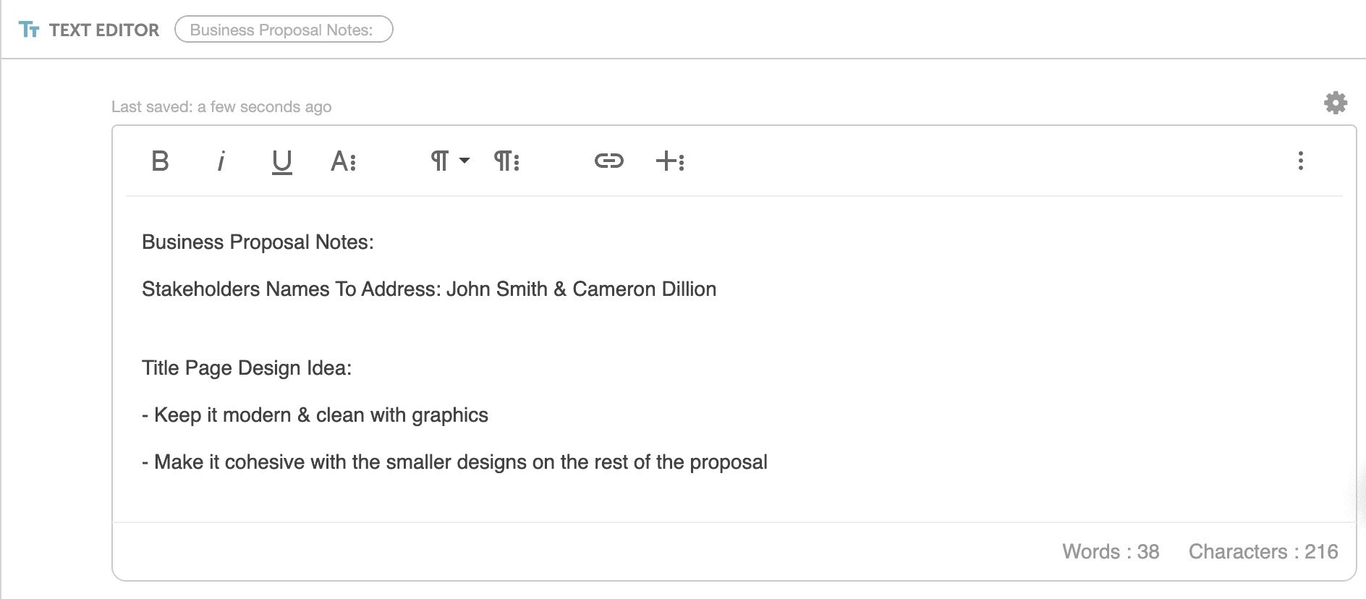
Task: Open the editor settings gear
Action: pos(1335,103)
